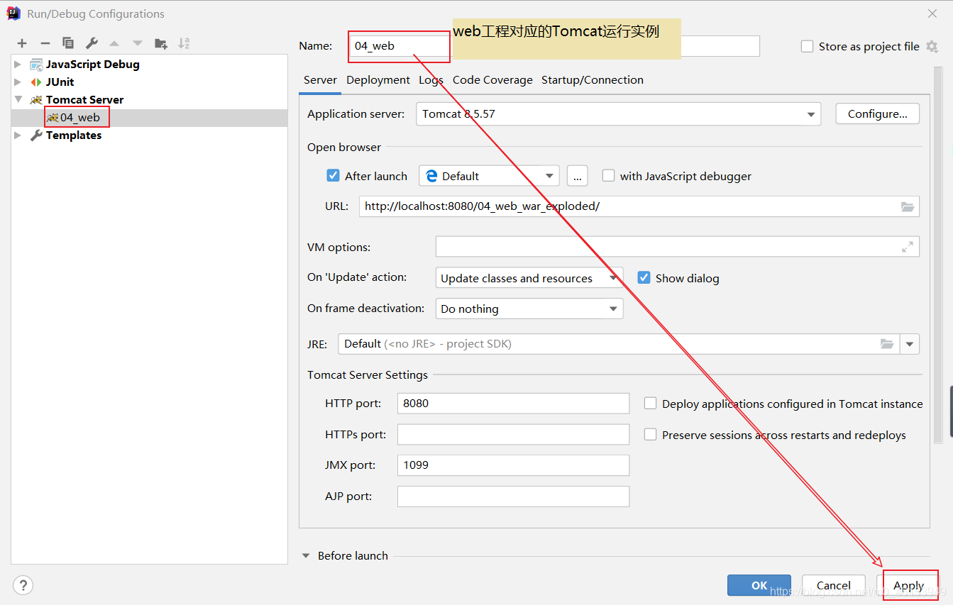Click the Templates wrench icon
Viewport: 953px width, 605px height.
[36, 135]
